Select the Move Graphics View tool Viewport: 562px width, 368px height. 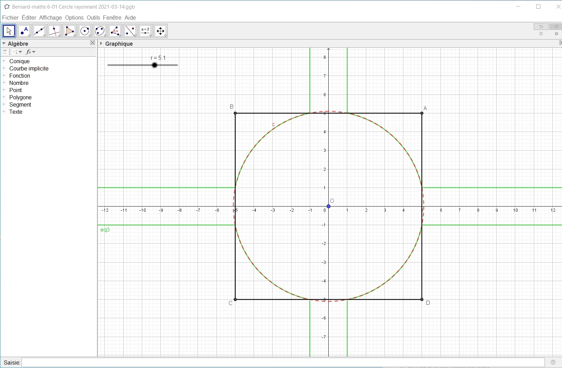point(161,31)
